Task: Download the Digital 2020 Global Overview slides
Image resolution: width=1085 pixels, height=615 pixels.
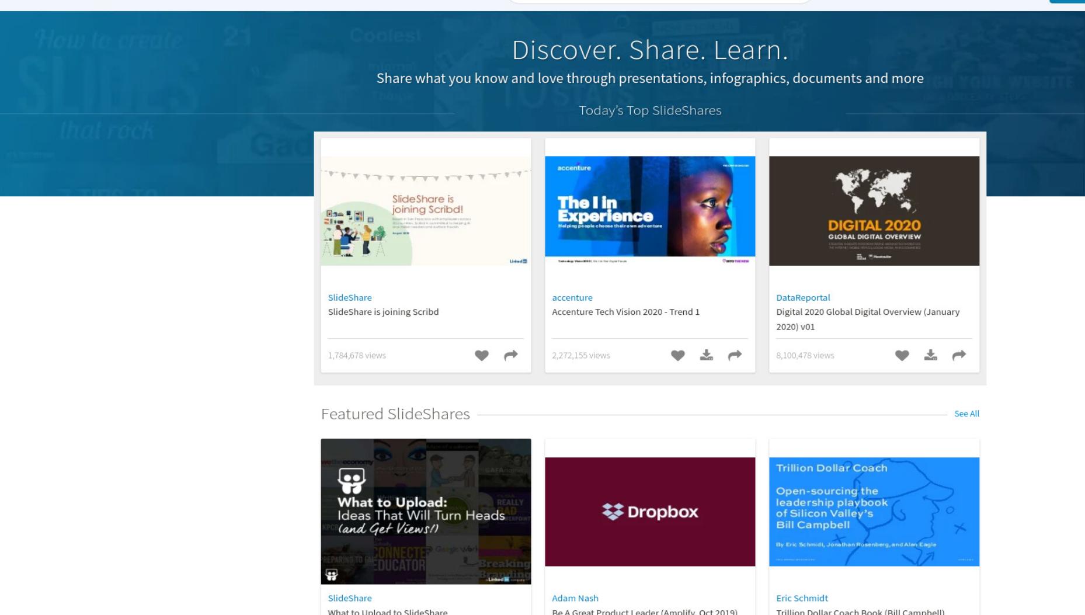Action: [930, 355]
